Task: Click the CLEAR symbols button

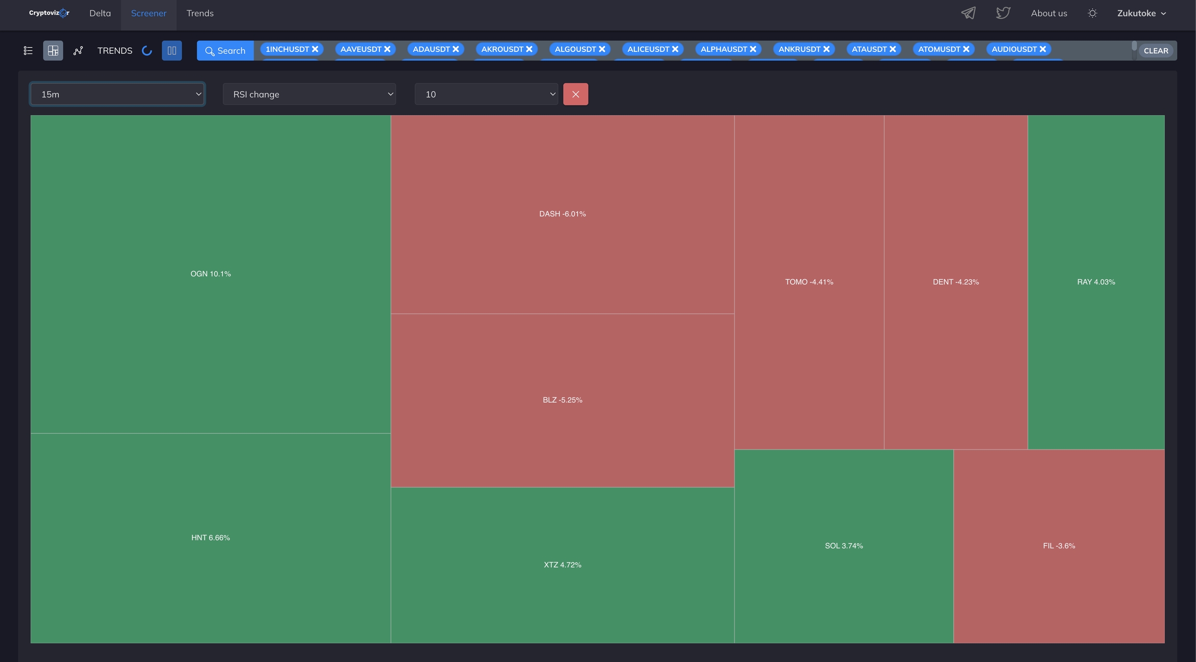Action: tap(1156, 50)
